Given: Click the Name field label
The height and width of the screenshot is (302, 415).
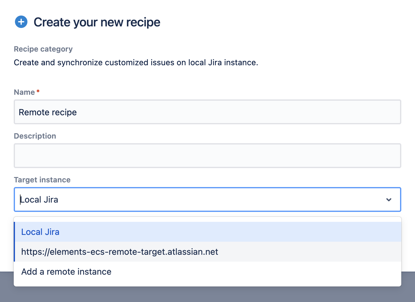Looking at the screenshot, I should pos(23,92).
